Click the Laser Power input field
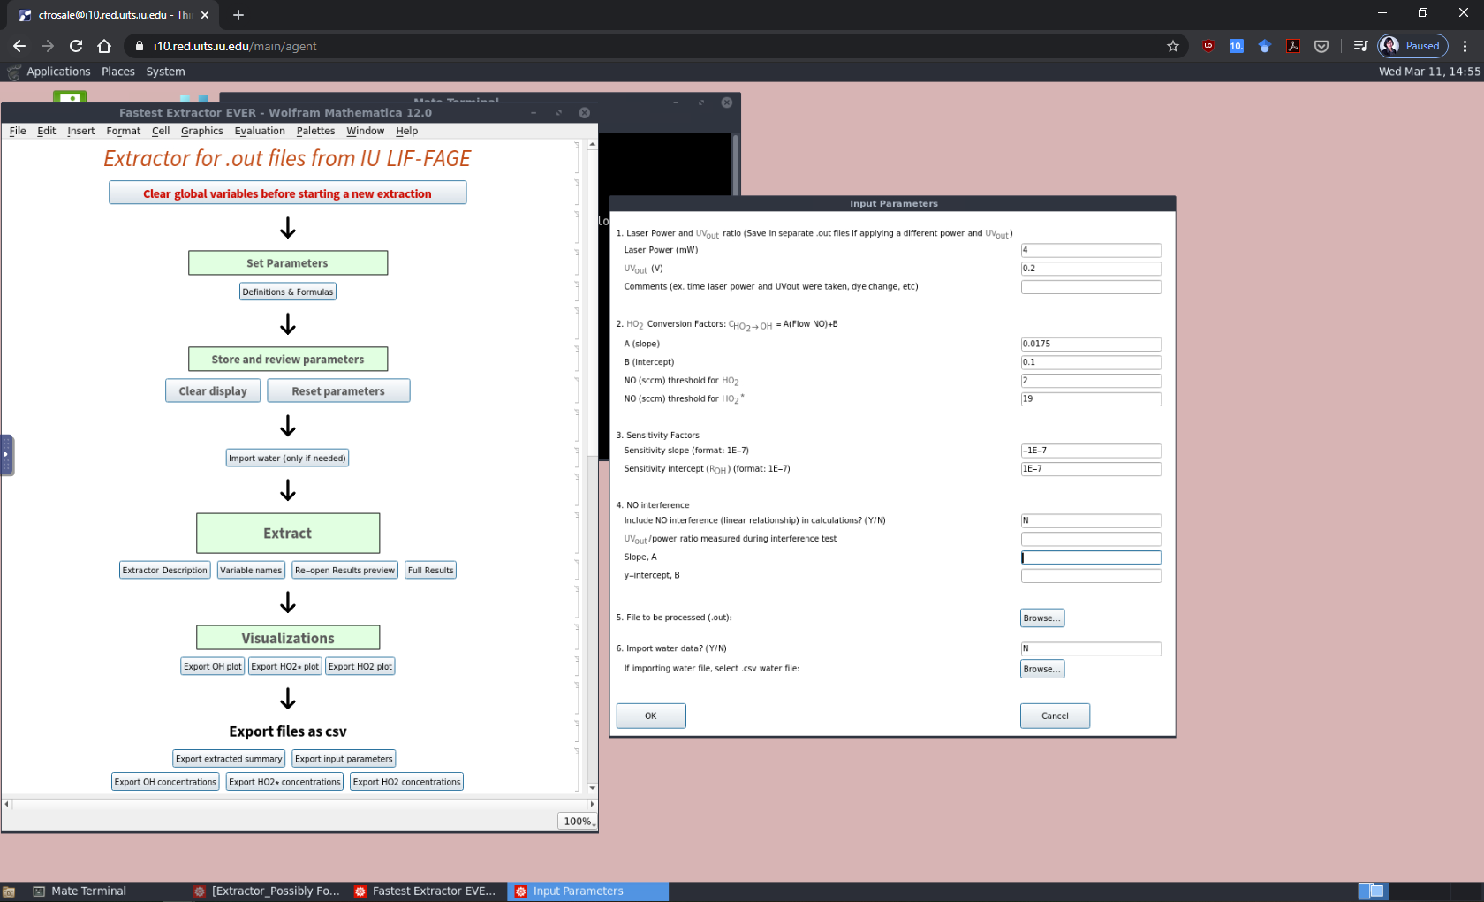The width and height of the screenshot is (1484, 902). point(1090,250)
